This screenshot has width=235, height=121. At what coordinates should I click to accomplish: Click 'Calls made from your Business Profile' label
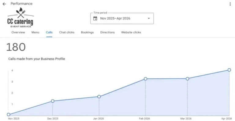click(x=37, y=59)
